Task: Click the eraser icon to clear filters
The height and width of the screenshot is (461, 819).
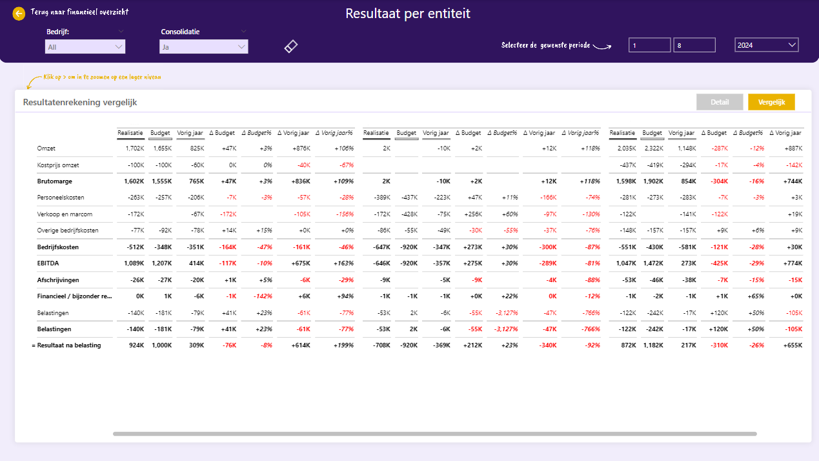Action: [291, 46]
